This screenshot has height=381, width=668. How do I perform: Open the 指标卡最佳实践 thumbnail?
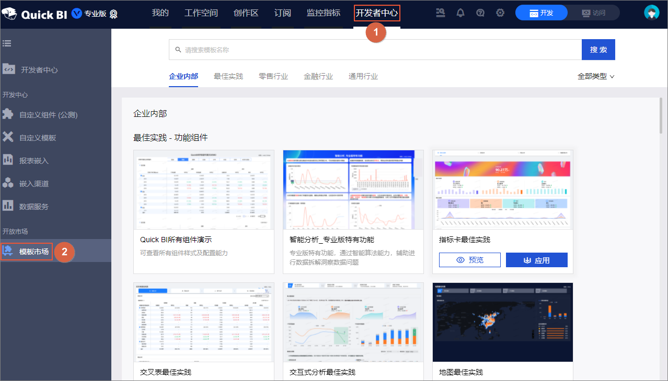[503, 189]
